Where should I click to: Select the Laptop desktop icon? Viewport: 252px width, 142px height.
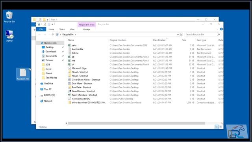9,36
